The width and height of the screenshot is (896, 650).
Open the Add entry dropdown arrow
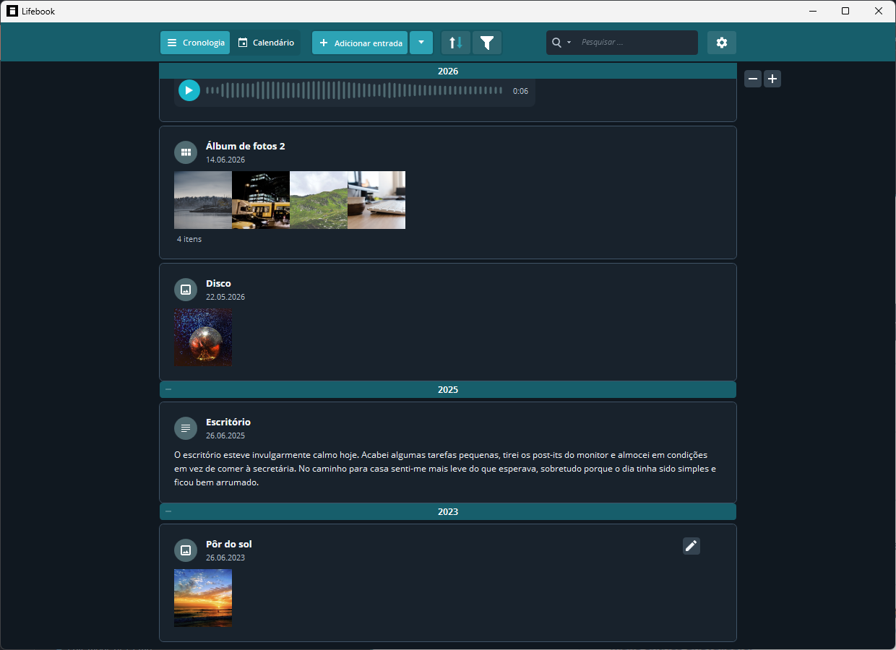pyautogui.click(x=421, y=43)
